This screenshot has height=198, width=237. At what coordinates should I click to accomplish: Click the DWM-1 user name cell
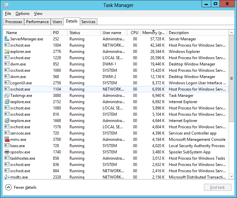109,64
